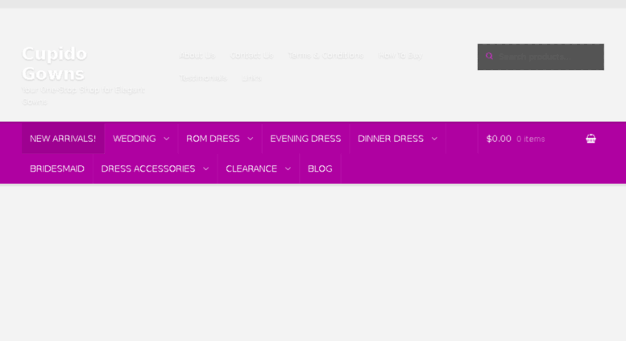Open Dress Accessories category
The height and width of the screenshot is (341, 626).
(x=148, y=168)
